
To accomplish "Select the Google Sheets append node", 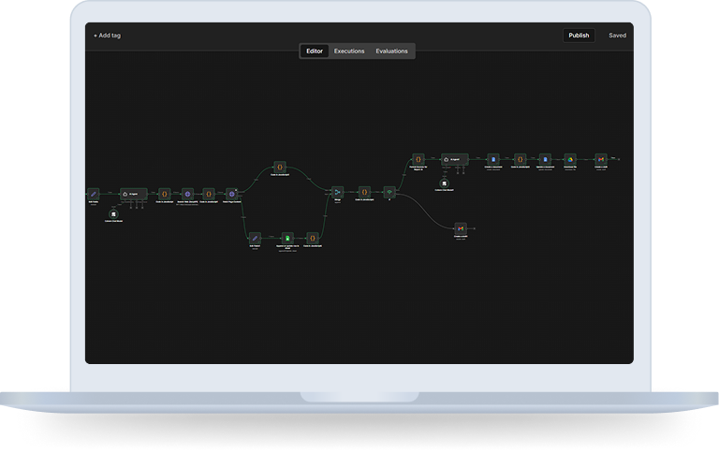I will tap(287, 238).
